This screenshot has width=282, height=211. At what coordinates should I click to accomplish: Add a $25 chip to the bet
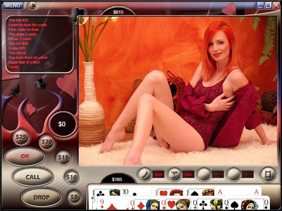pyautogui.click(x=21, y=137)
